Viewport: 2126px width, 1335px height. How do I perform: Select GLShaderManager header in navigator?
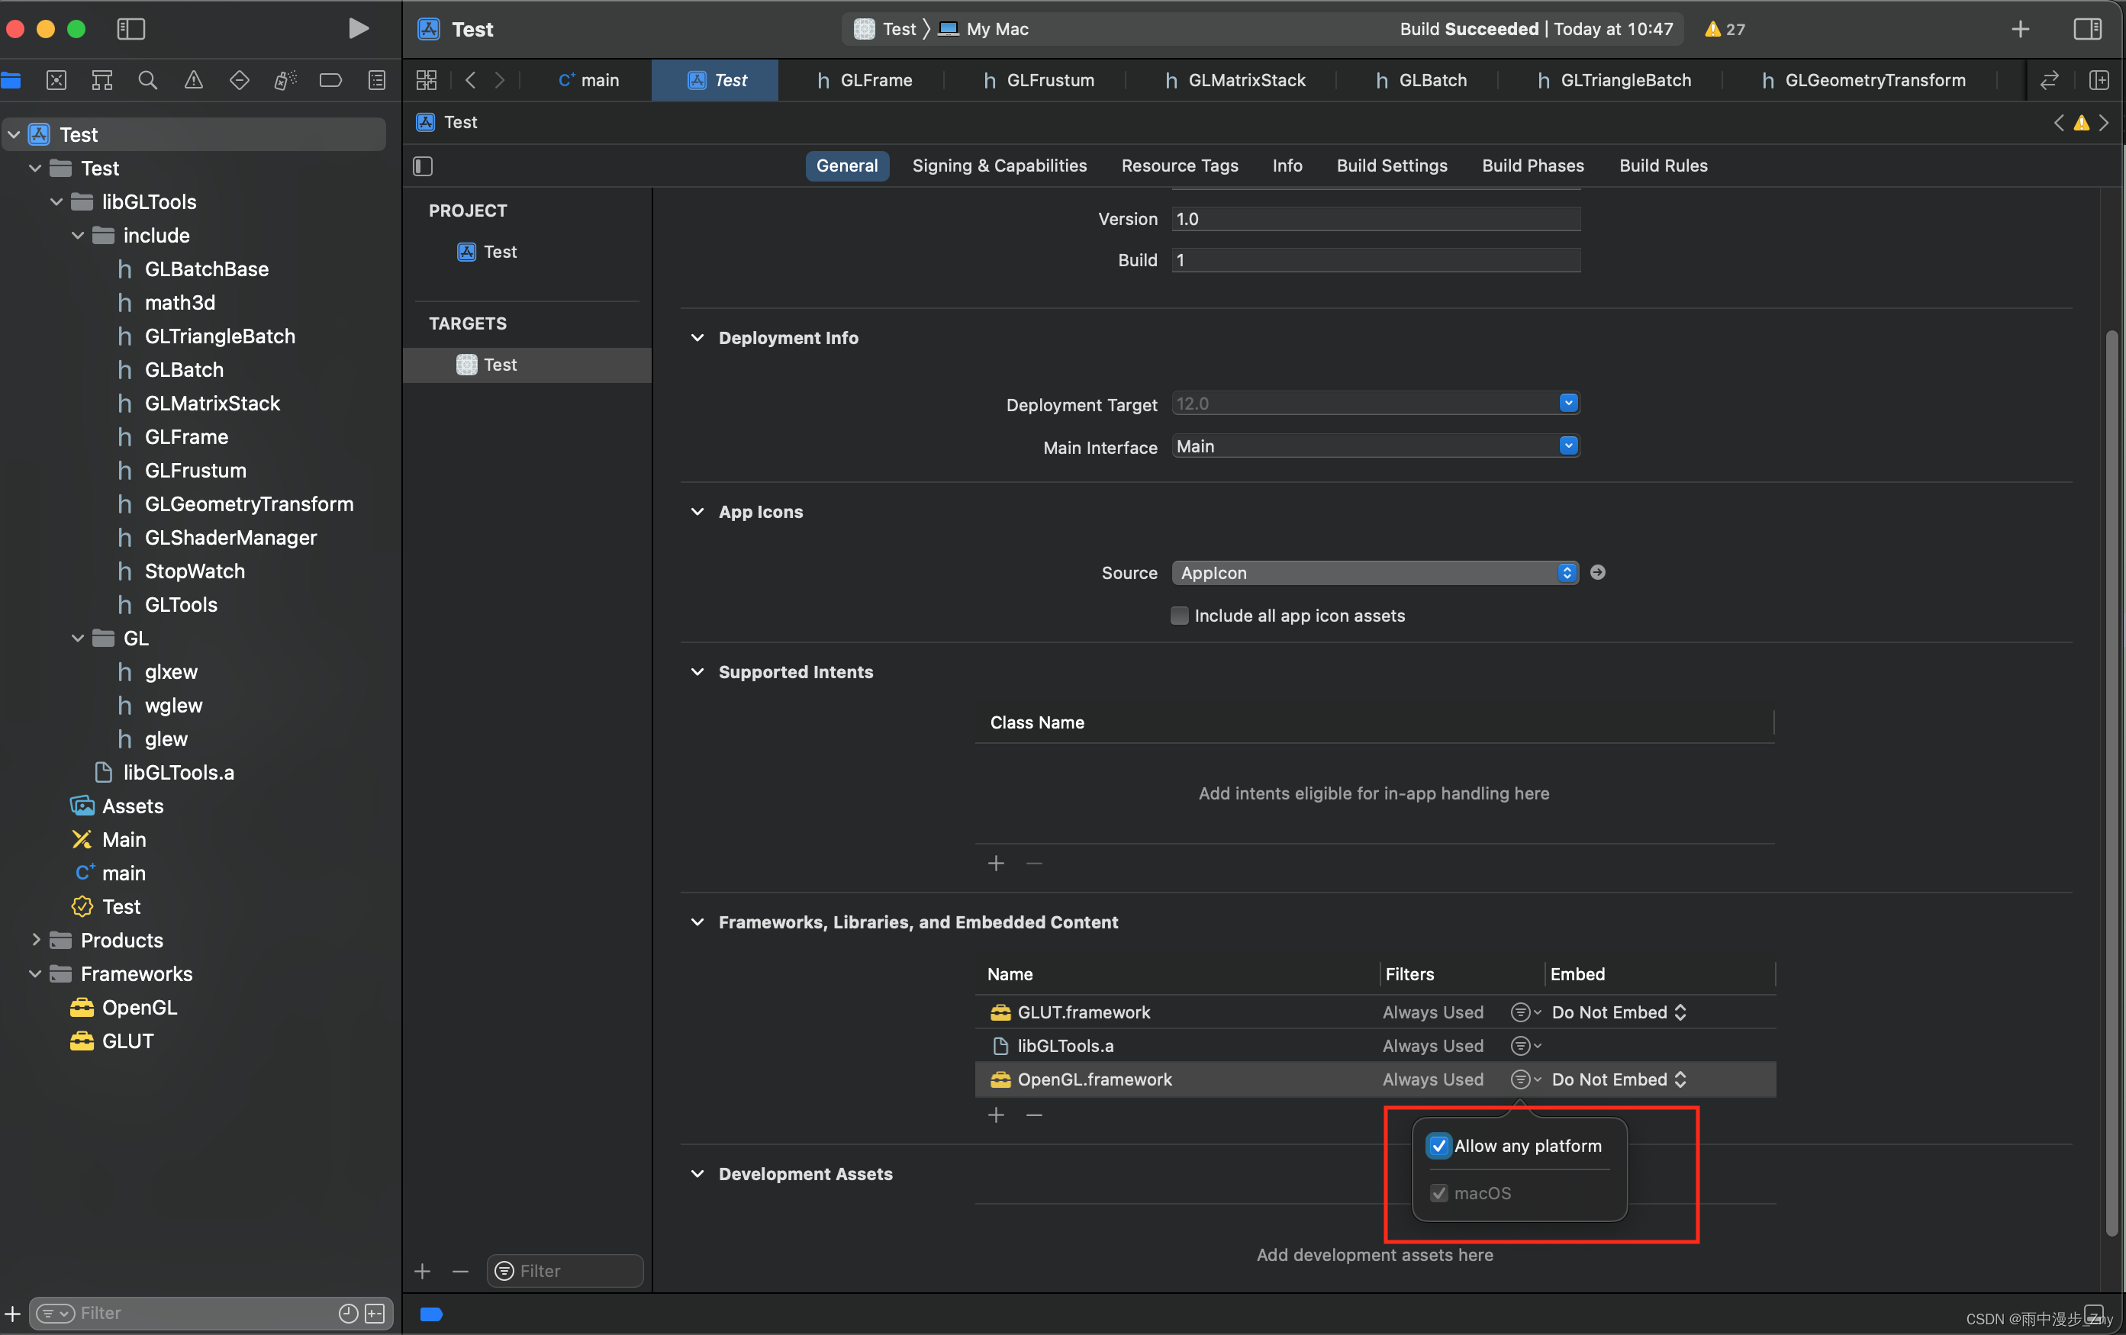[230, 537]
